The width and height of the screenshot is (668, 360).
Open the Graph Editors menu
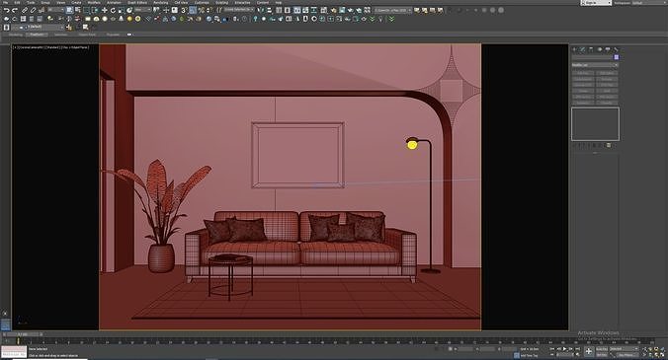click(137, 3)
